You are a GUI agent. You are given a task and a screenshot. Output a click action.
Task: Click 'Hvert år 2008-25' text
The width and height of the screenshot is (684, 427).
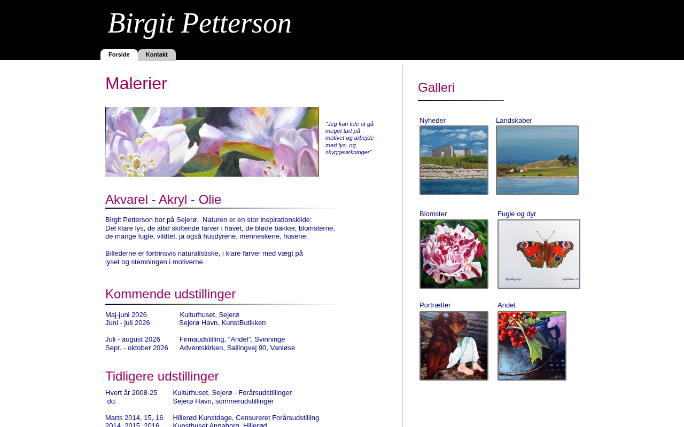pos(131,393)
